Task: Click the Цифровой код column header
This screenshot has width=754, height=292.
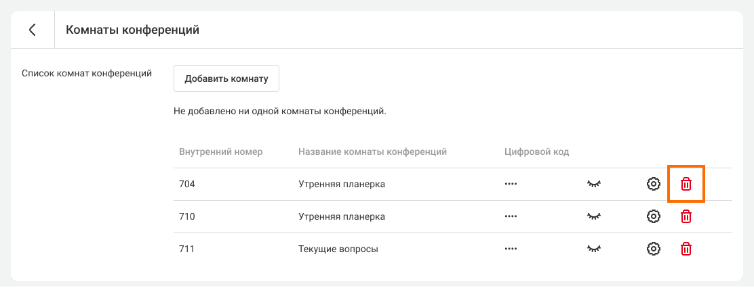Action: 536,151
